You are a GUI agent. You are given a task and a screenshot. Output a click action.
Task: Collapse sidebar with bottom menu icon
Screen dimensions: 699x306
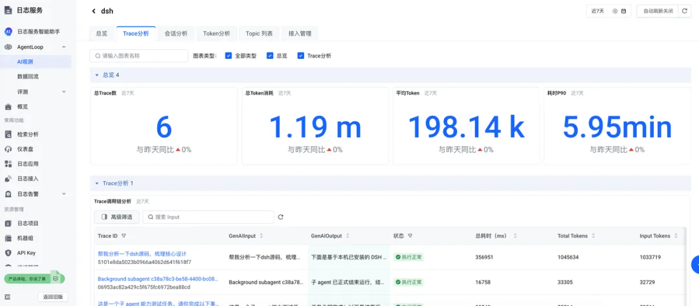tap(8, 297)
